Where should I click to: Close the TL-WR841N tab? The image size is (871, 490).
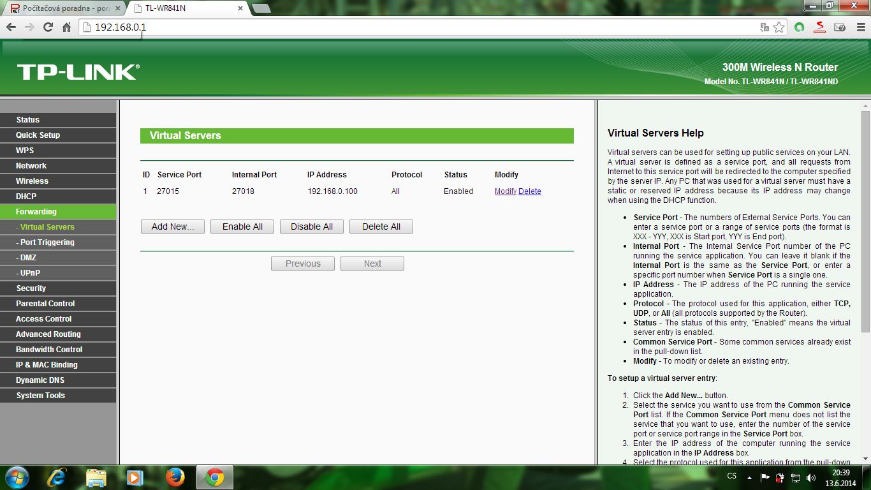240,8
